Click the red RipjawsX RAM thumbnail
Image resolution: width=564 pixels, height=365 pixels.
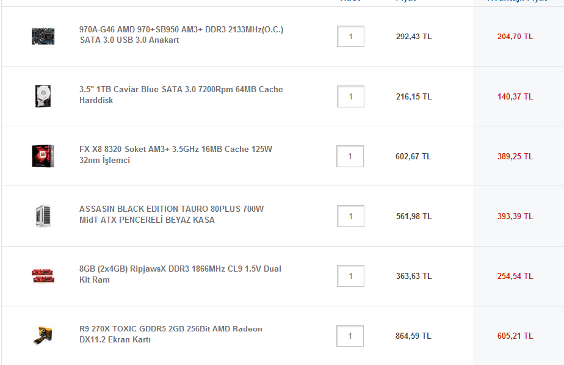pyautogui.click(x=43, y=276)
